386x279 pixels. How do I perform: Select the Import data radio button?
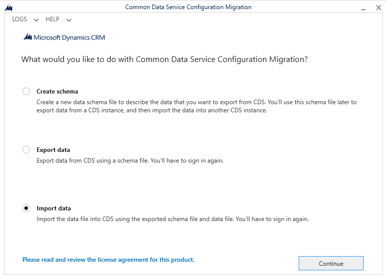pyautogui.click(x=26, y=208)
